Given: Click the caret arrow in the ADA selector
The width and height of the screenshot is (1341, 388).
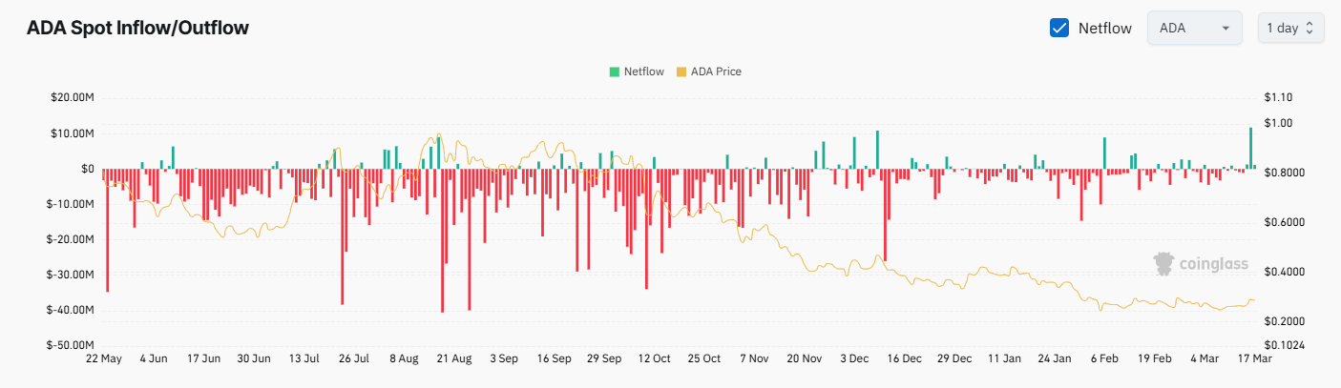Looking at the screenshot, I should pyautogui.click(x=1225, y=29).
